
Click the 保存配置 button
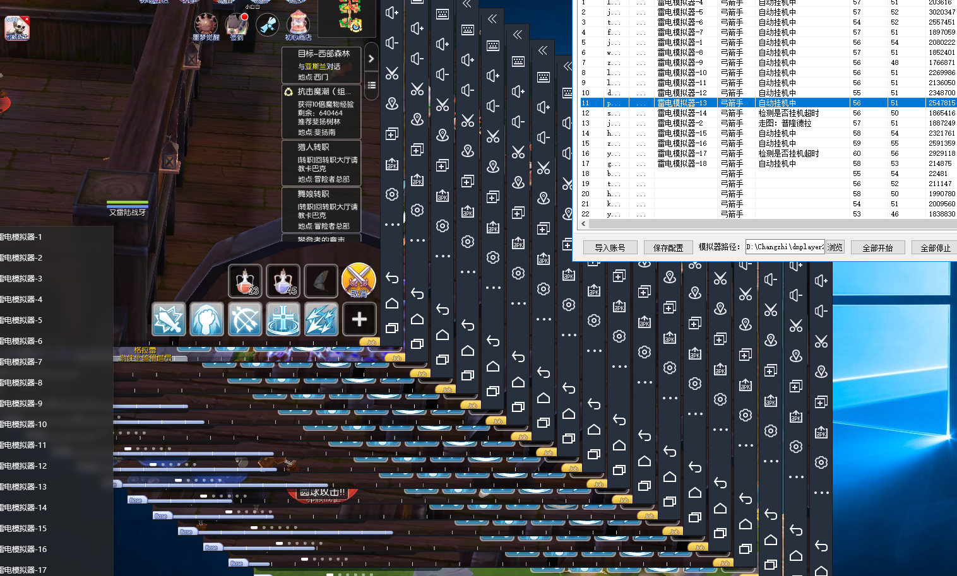coord(668,247)
